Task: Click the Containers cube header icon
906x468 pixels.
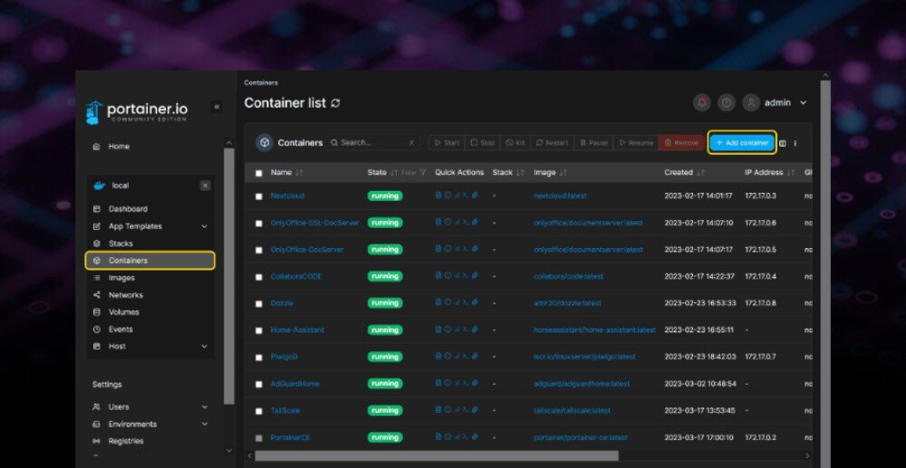Action: (265, 142)
